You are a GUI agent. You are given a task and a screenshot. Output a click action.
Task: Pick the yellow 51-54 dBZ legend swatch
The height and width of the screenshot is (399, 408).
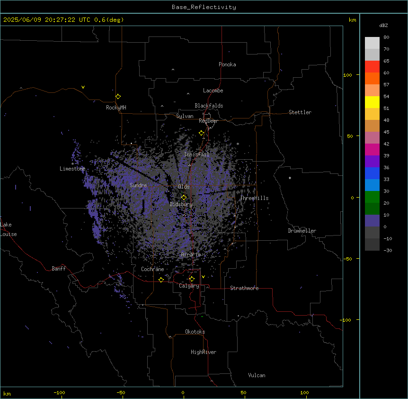[372, 102]
